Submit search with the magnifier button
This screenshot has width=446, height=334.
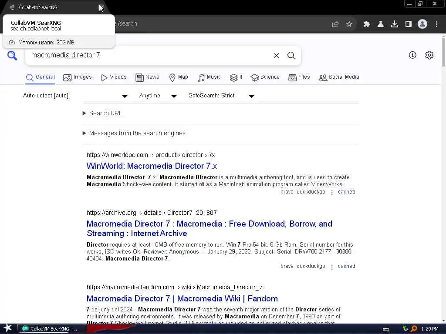coord(291,56)
